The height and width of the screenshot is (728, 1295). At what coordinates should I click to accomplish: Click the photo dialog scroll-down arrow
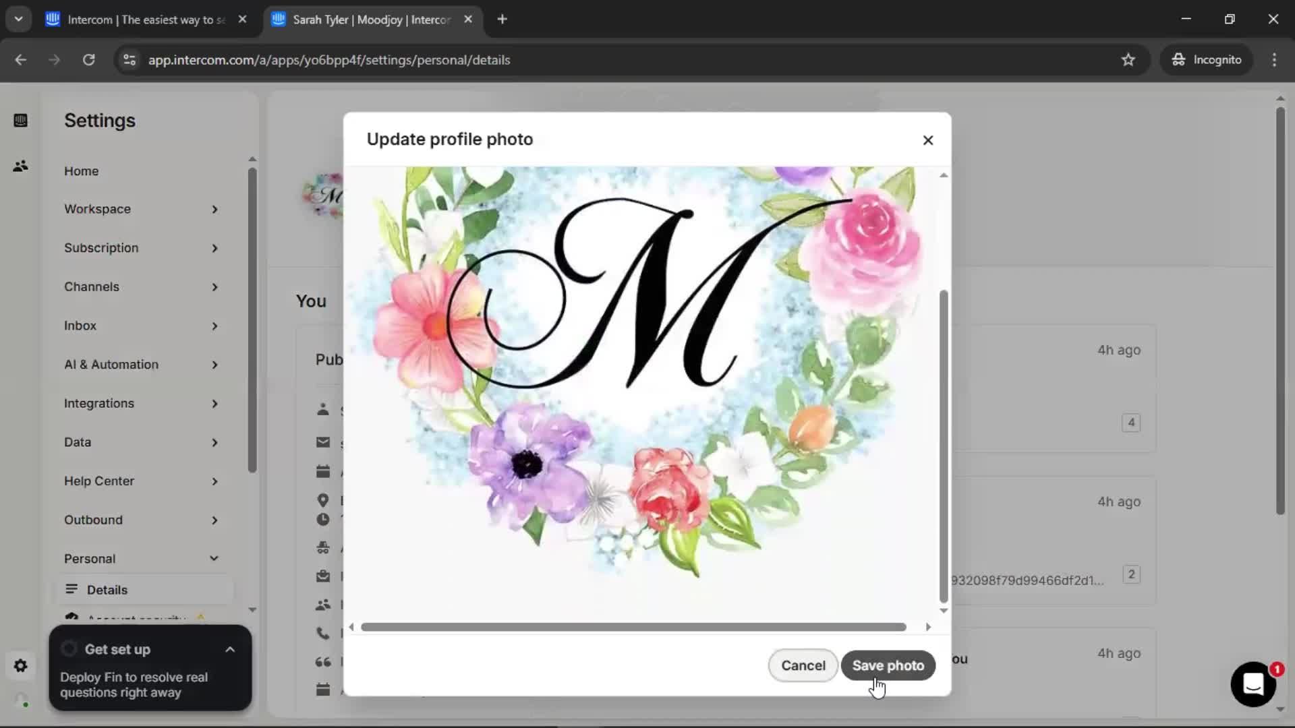tap(944, 611)
